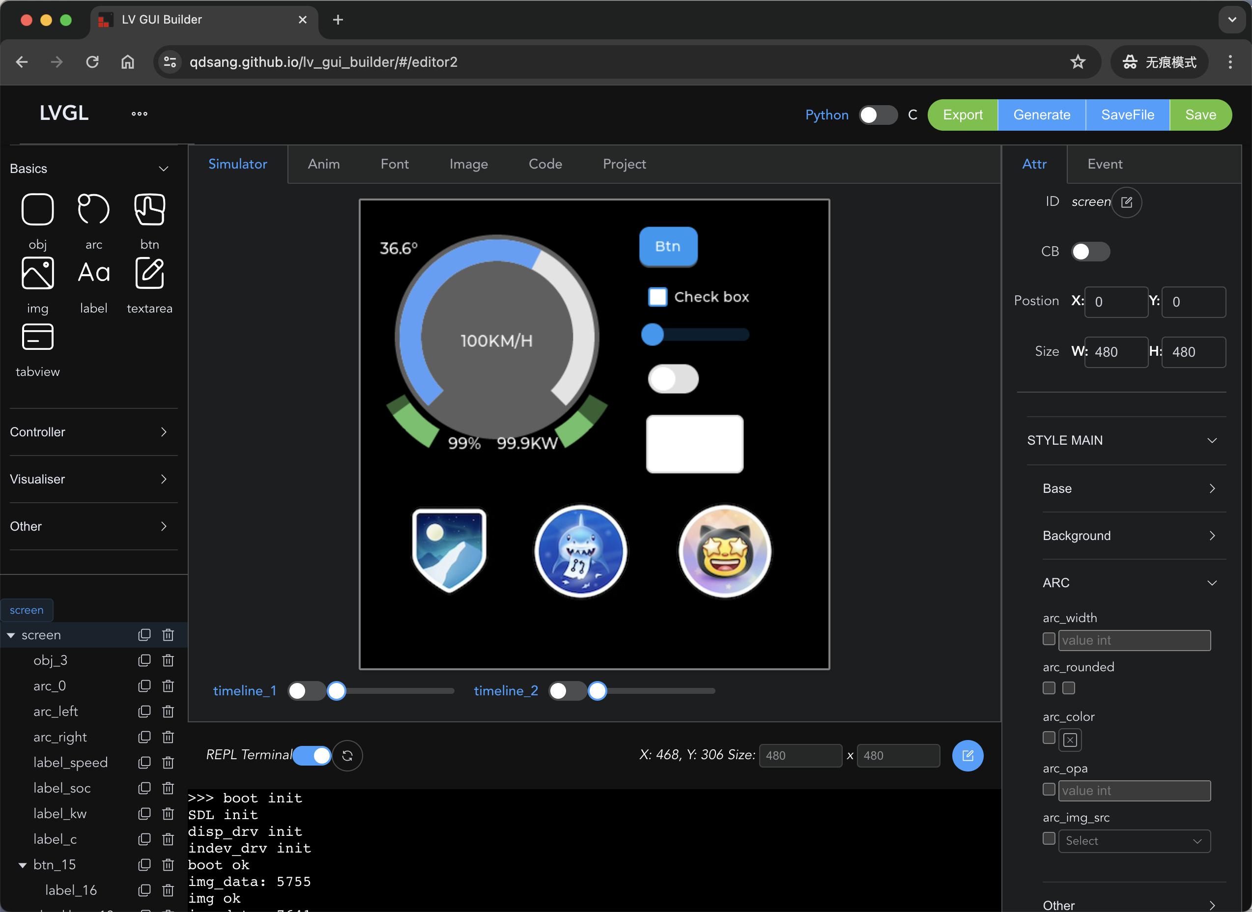This screenshot has height=912, width=1252.
Task: Click the Size W input field
Action: [x=1116, y=352]
